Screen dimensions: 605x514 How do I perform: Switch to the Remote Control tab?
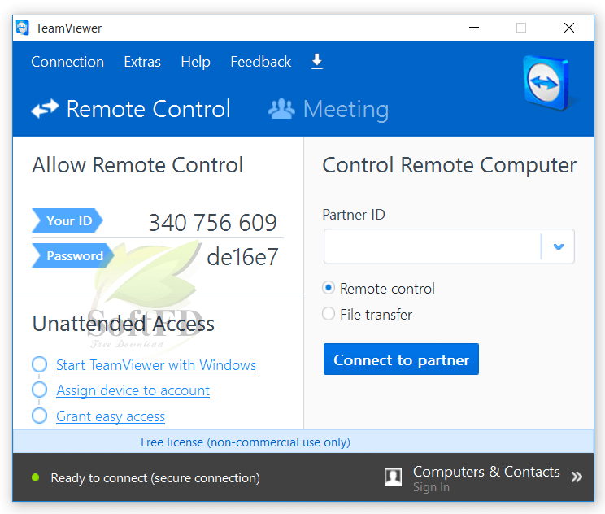tap(131, 109)
